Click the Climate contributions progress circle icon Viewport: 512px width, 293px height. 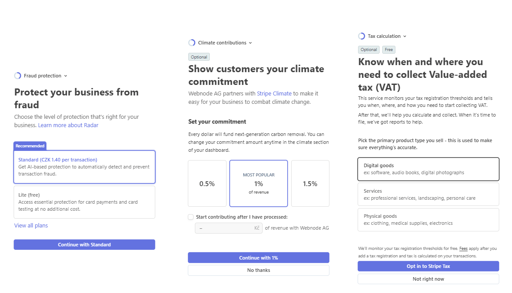(192, 43)
